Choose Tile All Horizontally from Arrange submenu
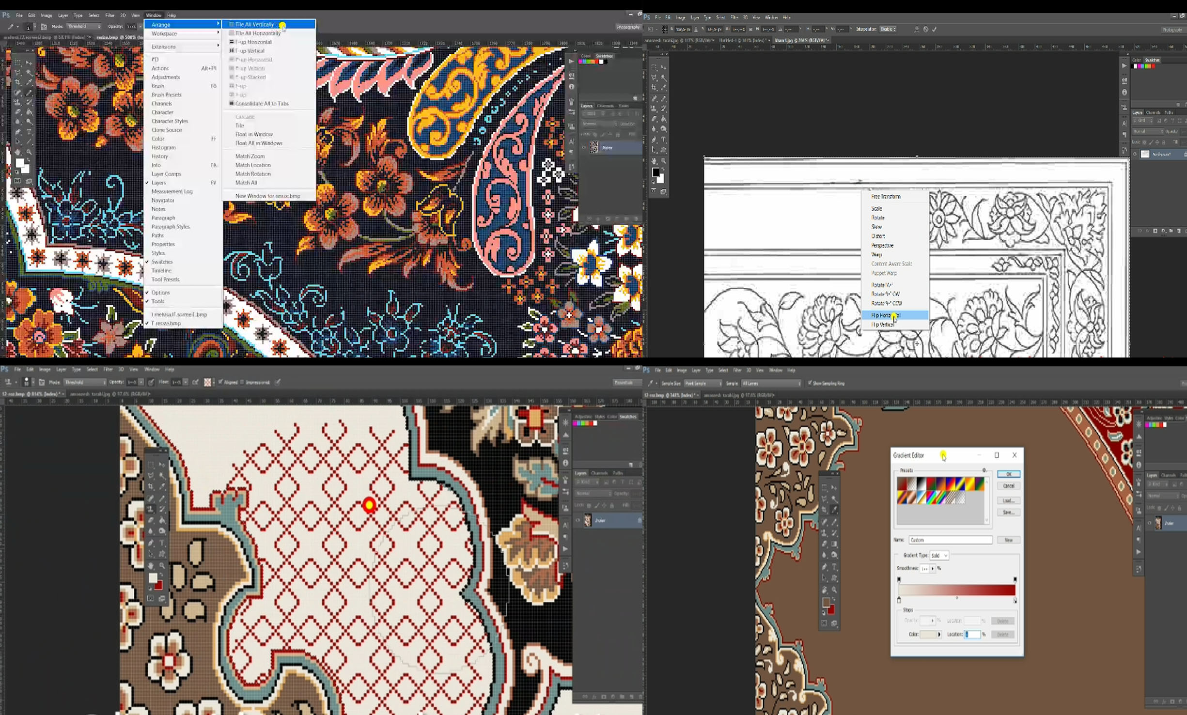 click(x=258, y=33)
